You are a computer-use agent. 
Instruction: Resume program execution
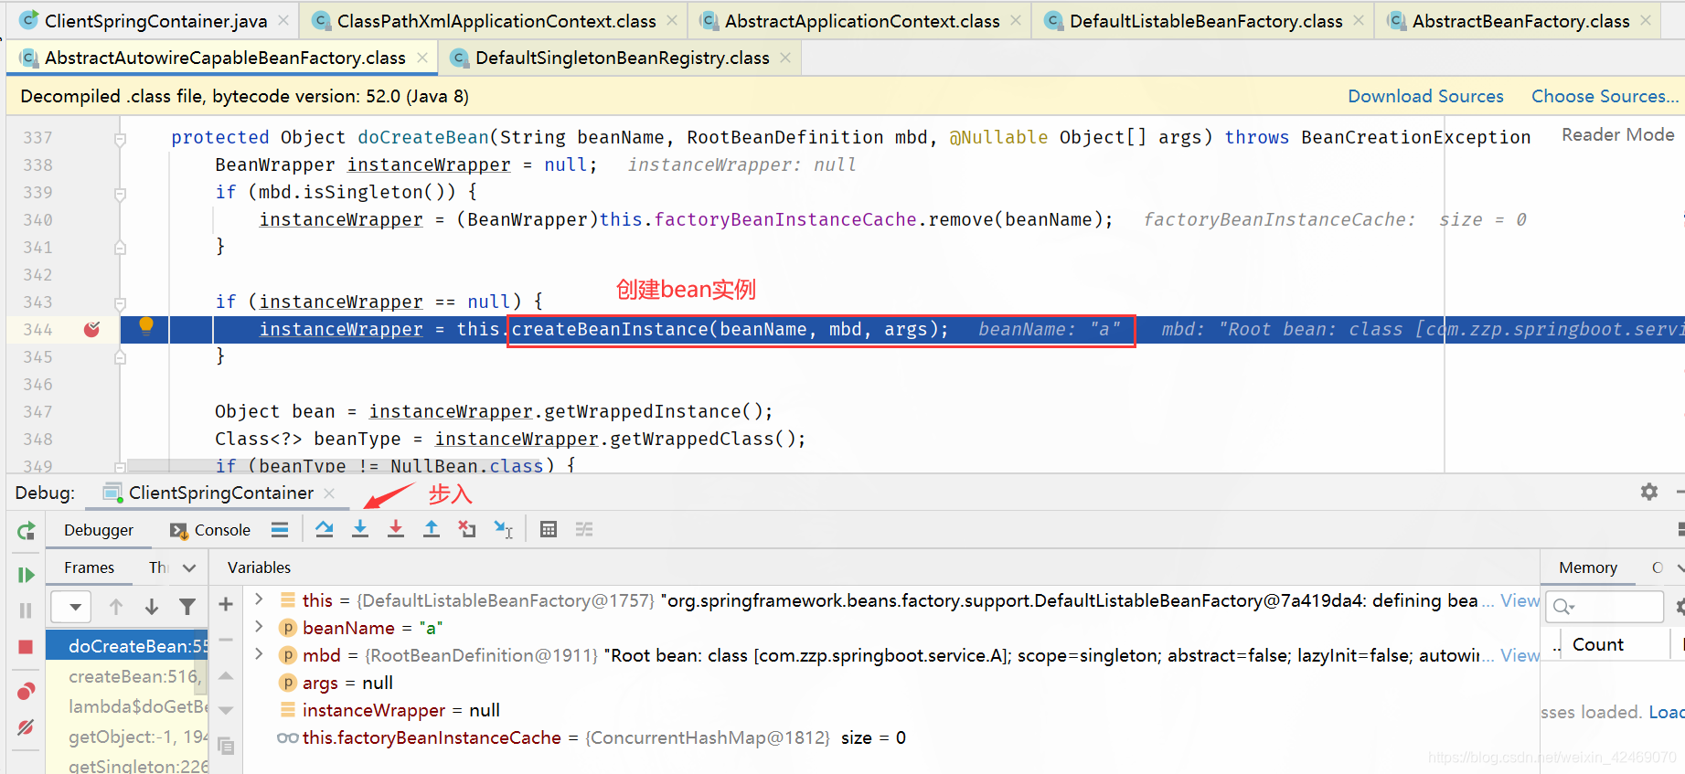tap(26, 575)
